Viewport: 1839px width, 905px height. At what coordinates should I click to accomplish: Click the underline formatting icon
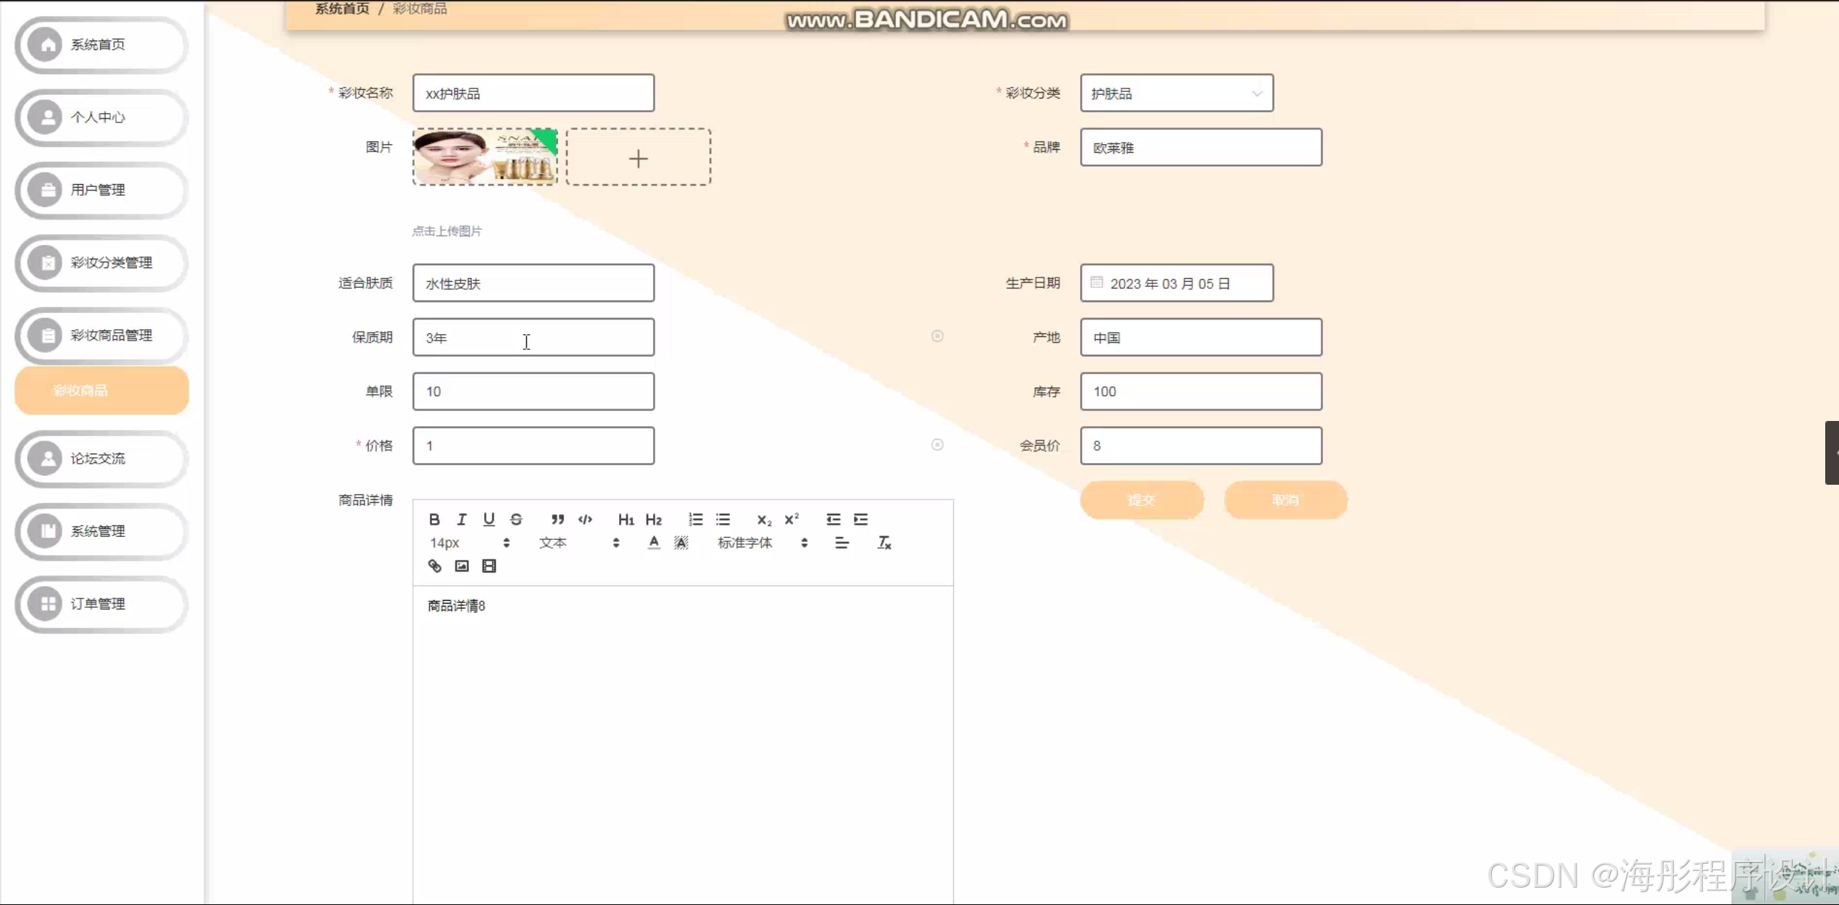point(489,519)
